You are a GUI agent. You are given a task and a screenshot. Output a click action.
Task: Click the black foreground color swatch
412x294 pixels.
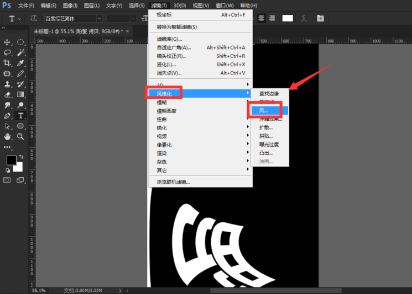[11, 159]
